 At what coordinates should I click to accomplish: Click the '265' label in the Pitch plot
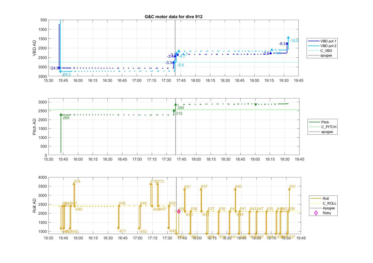(x=66, y=118)
